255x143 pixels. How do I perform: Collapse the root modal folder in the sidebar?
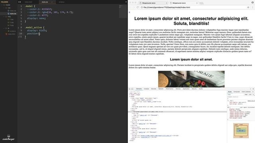pyautogui.click(x=2, y=5)
